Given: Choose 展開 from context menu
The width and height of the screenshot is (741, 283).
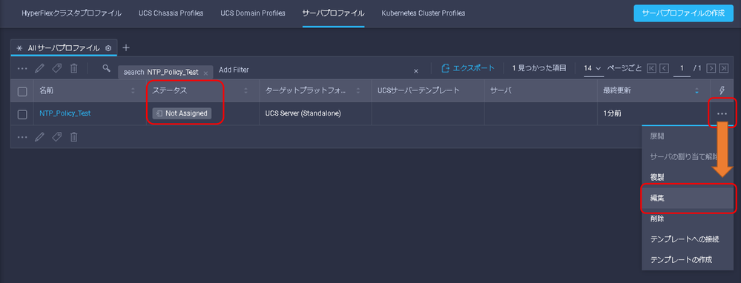Looking at the screenshot, I should (x=688, y=136).
